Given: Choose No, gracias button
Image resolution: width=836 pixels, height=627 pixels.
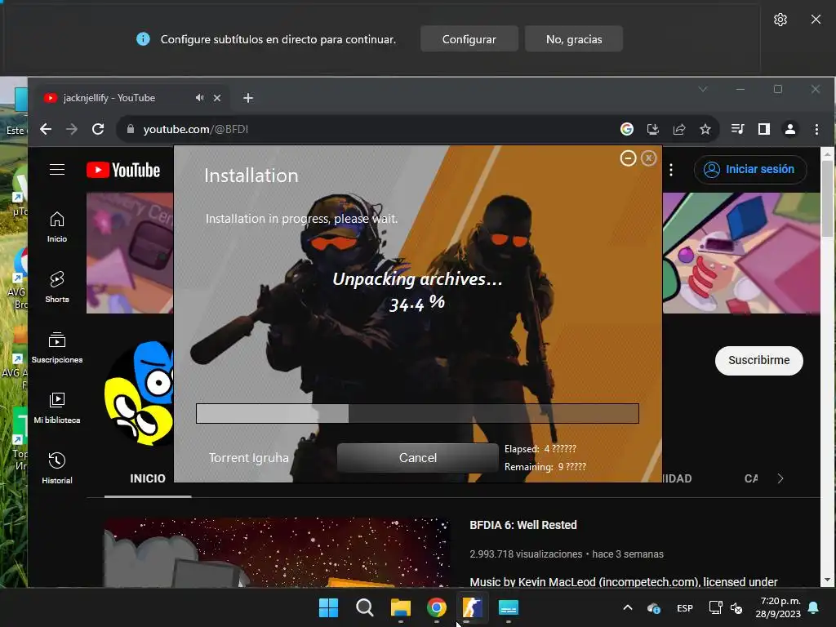Looking at the screenshot, I should (x=574, y=39).
